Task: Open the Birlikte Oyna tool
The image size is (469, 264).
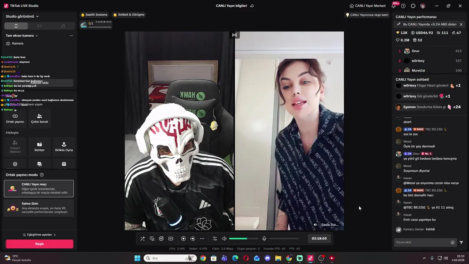Action: point(64,147)
